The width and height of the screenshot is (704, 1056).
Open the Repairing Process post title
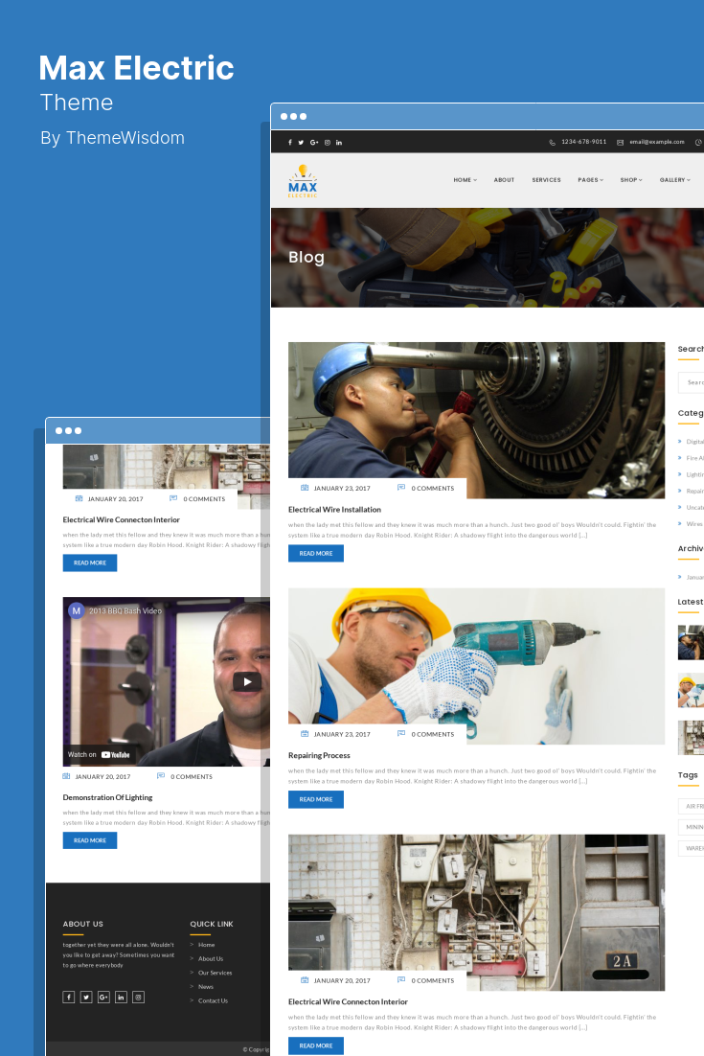coord(319,756)
